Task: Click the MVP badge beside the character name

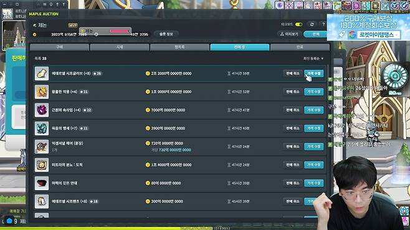Action: coord(73,25)
